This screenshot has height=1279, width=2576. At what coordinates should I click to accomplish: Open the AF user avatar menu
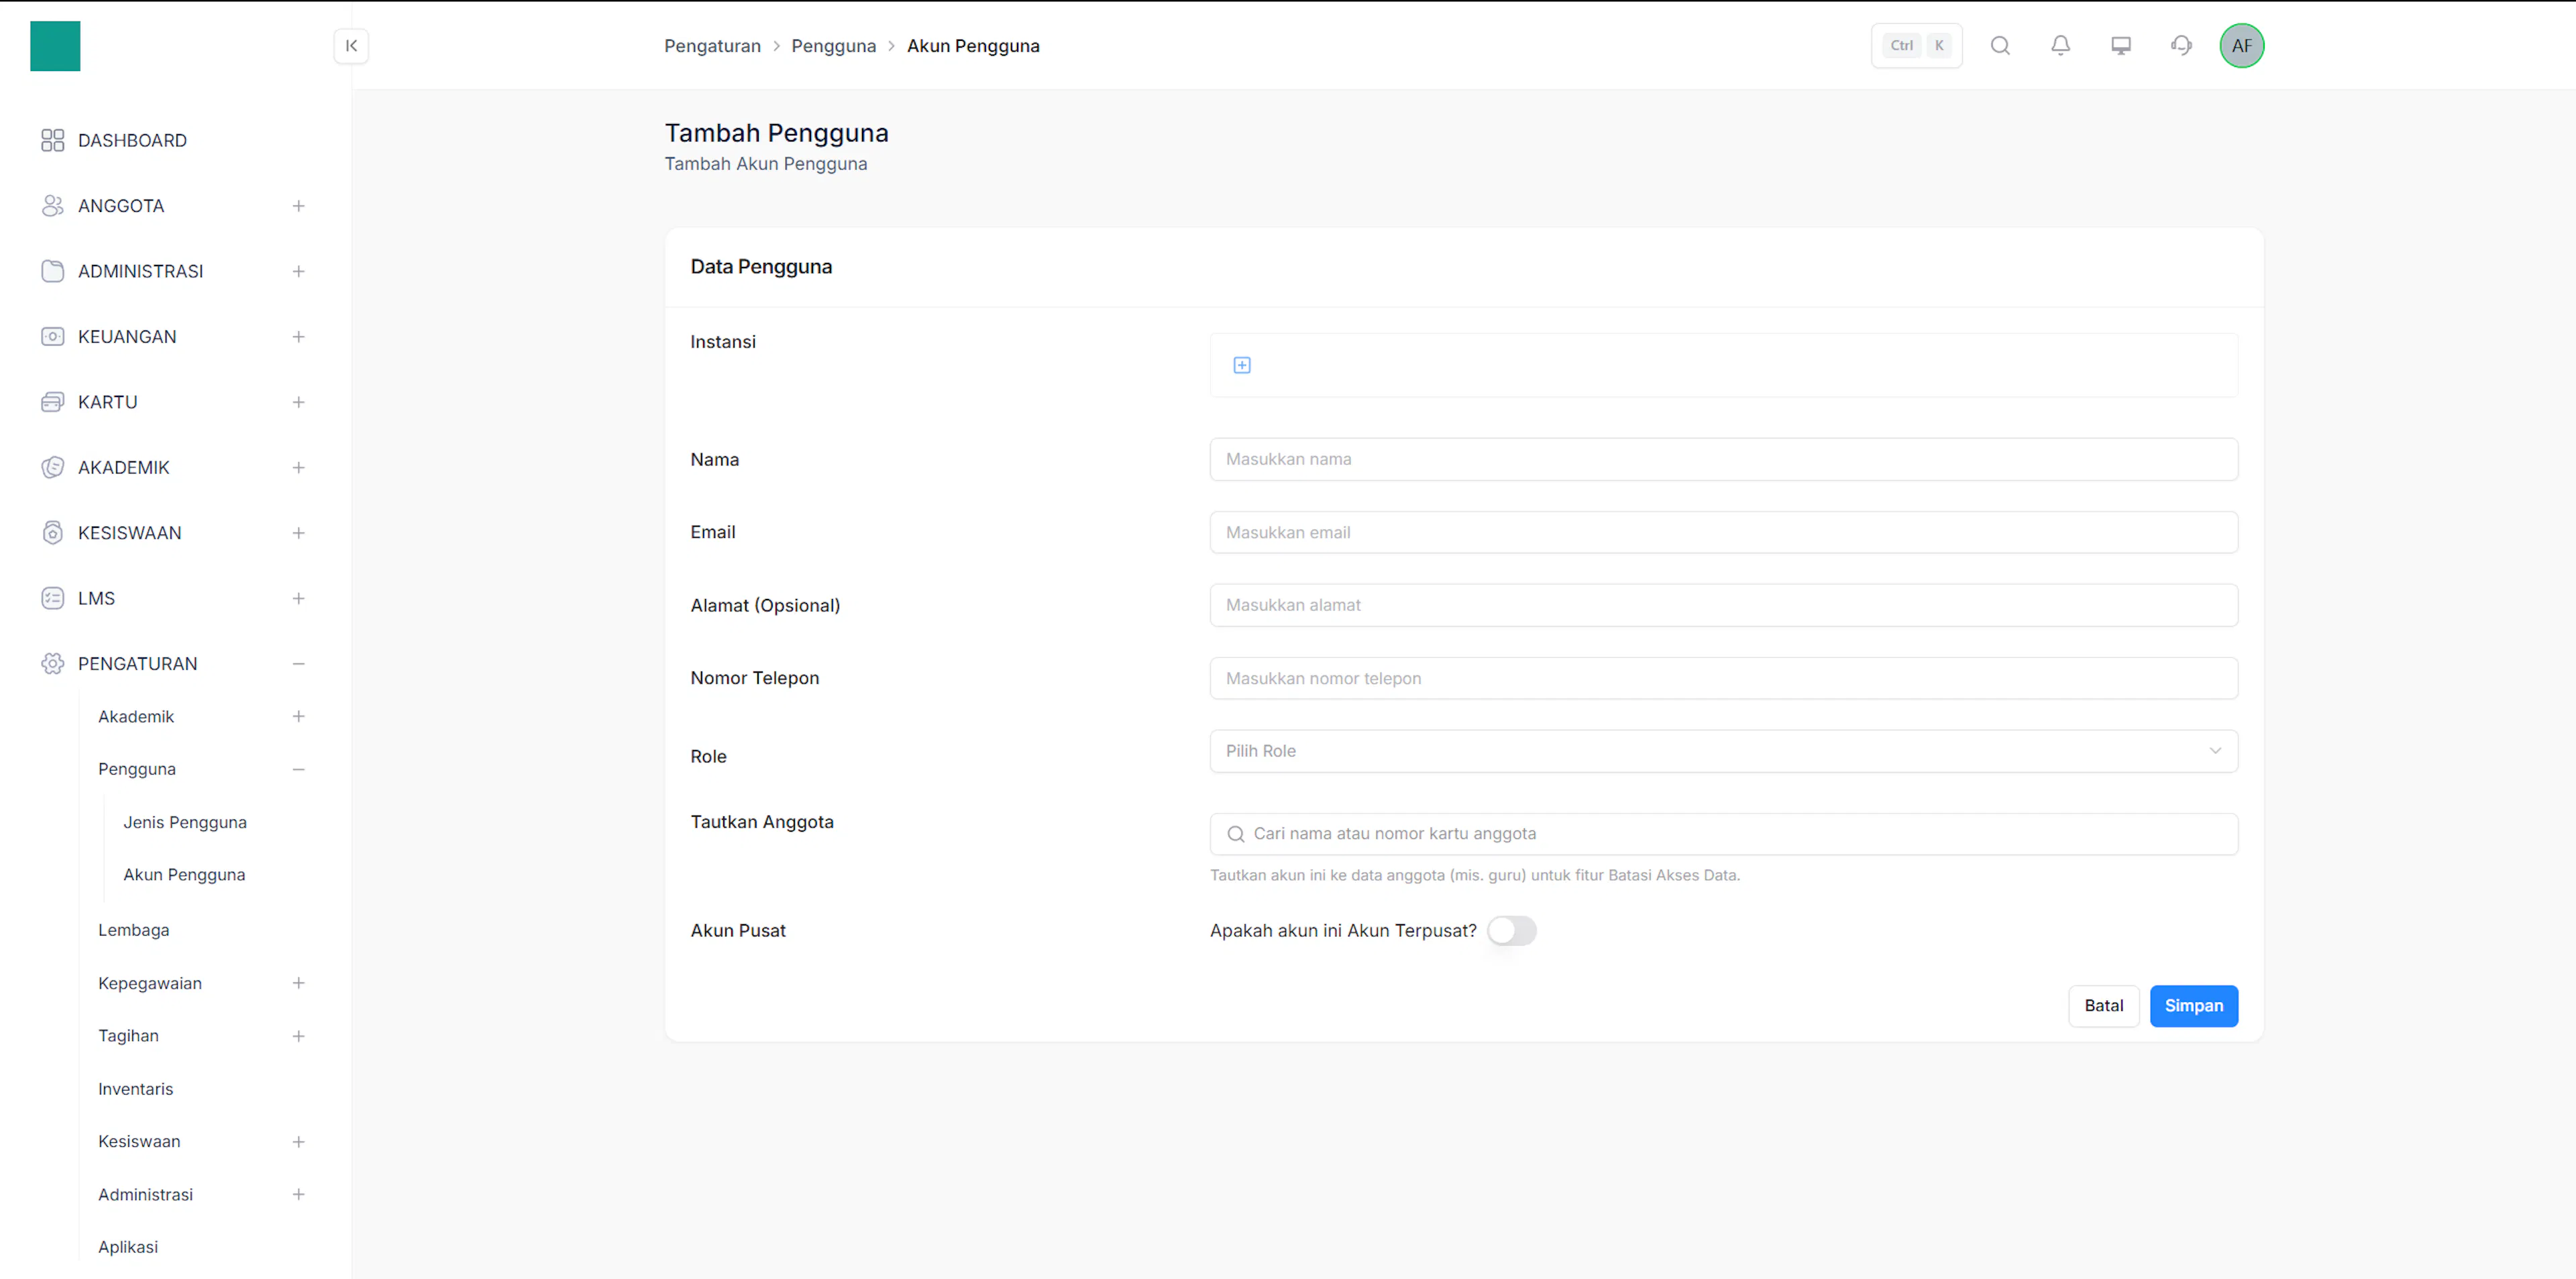coord(2242,46)
